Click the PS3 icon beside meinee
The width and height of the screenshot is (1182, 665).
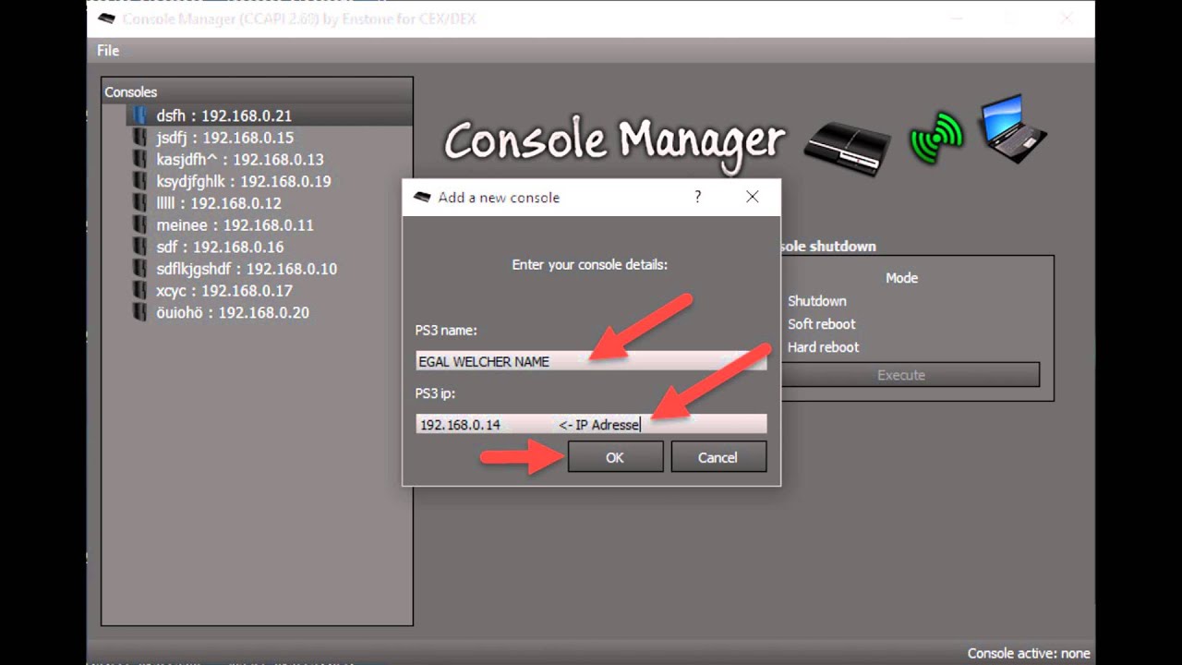click(x=139, y=225)
